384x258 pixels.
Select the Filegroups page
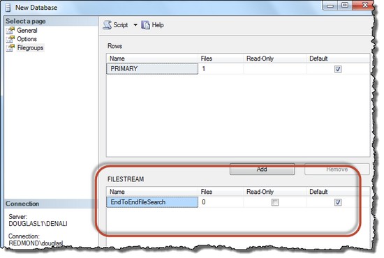pyautogui.click(x=30, y=47)
